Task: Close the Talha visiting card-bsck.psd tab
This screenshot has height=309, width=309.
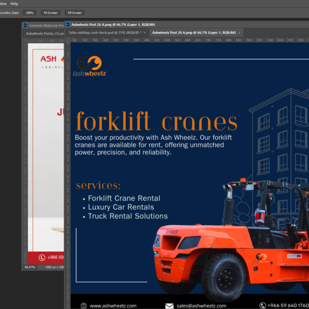Action: (145, 32)
